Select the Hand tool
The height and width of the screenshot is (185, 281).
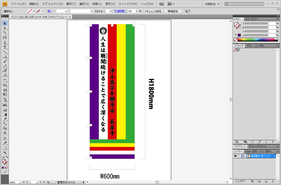pyautogui.click(x=5, y=148)
